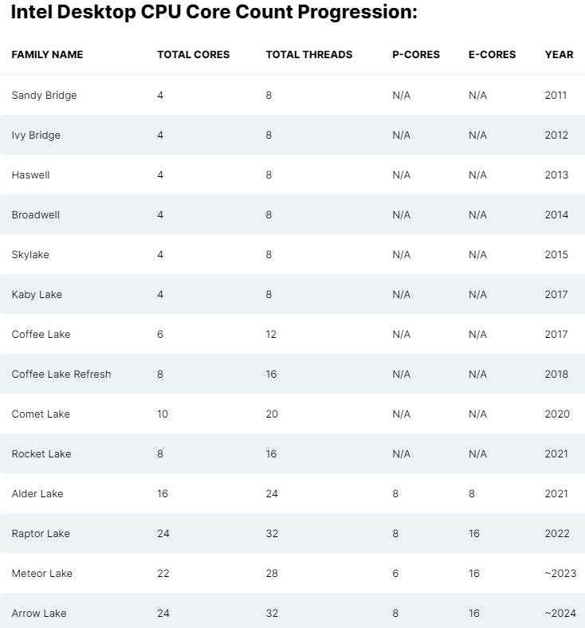Click the Total Threads column header

(x=308, y=55)
